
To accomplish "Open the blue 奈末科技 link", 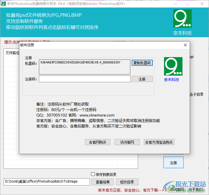I will 172,80.
